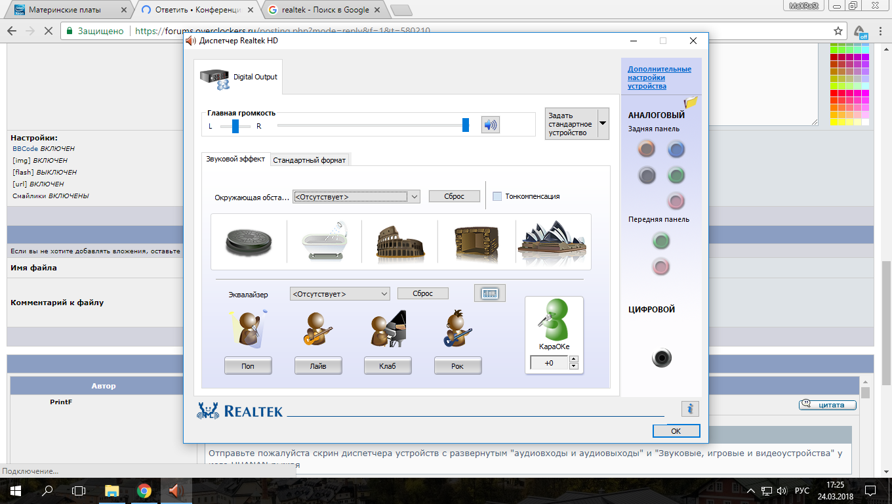Open Task View on the taskbar
This screenshot has height=504, width=892.
click(79, 490)
